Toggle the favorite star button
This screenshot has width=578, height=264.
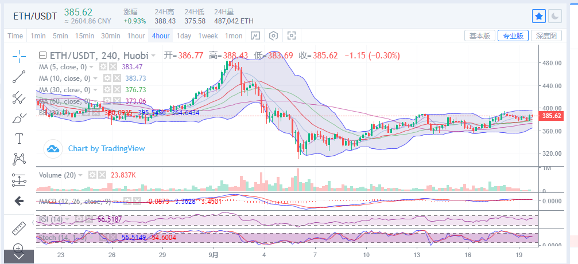pyautogui.click(x=539, y=16)
